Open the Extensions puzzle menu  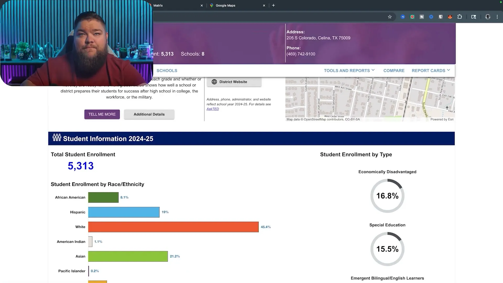click(460, 17)
